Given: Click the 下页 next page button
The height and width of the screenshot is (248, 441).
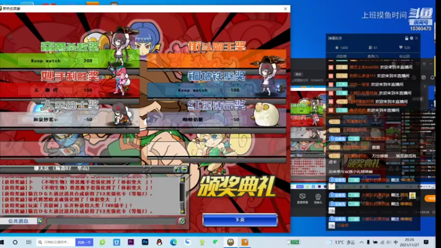Looking at the screenshot, I should point(240,220).
